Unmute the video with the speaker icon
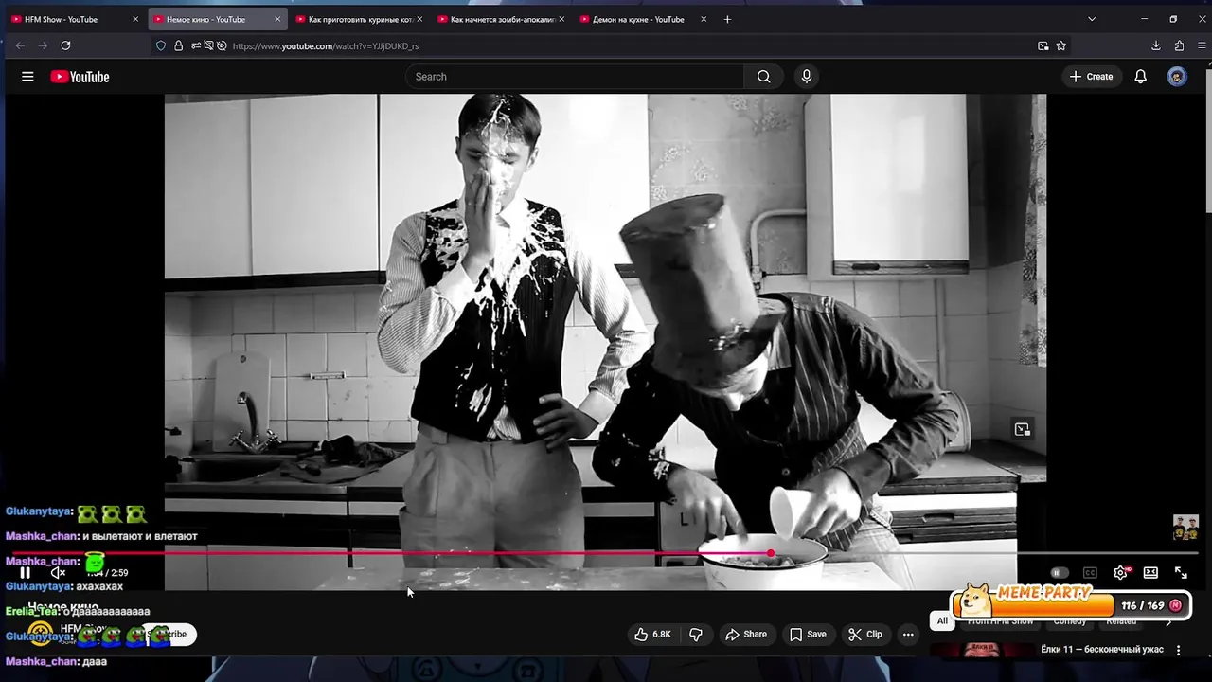This screenshot has width=1212, height=682. pyautogui.click(x=58, y=572)
